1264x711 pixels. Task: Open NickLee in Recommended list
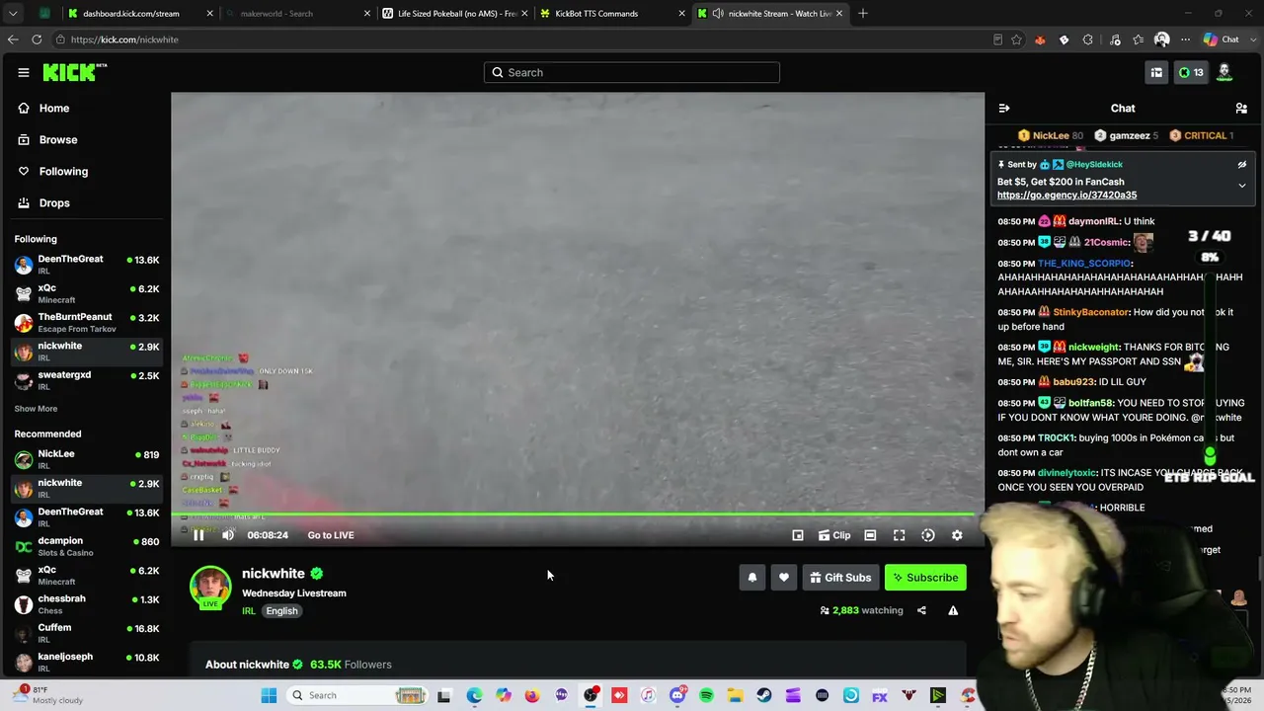click(x=87, y=458)
